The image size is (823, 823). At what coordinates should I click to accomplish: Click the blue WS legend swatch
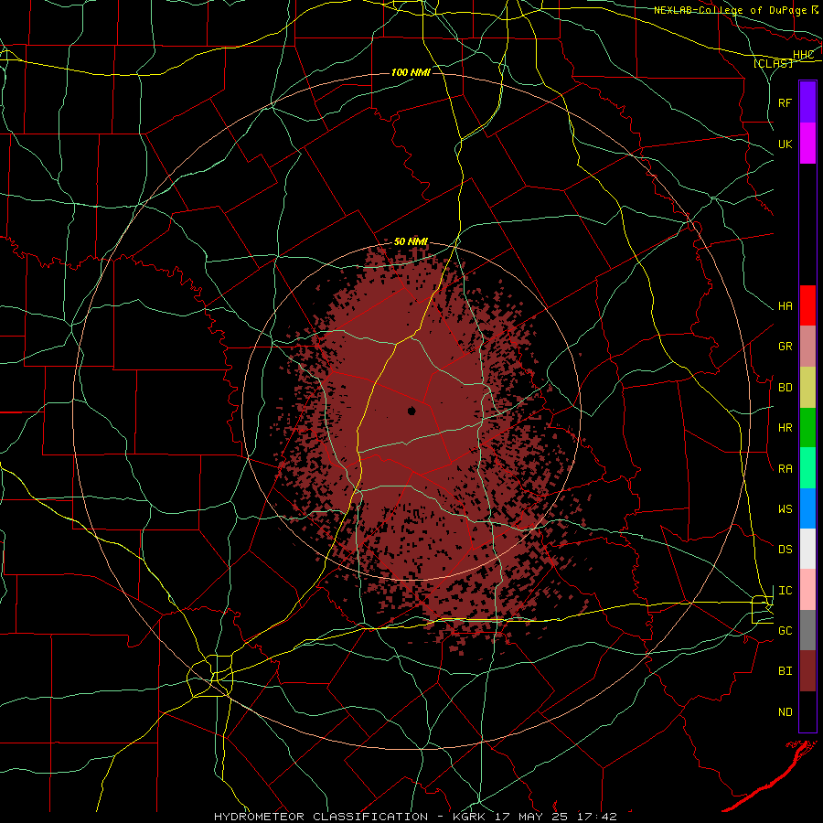[807, 508]
